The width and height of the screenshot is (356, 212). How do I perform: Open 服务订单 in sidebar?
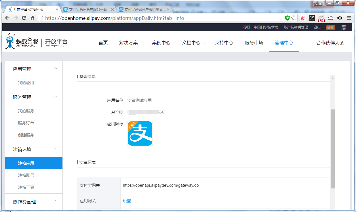(x=26, y=123)
